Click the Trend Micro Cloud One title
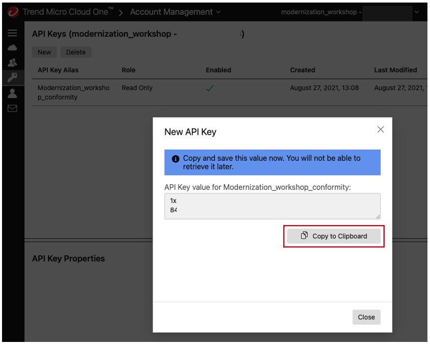 pos(68,12)
